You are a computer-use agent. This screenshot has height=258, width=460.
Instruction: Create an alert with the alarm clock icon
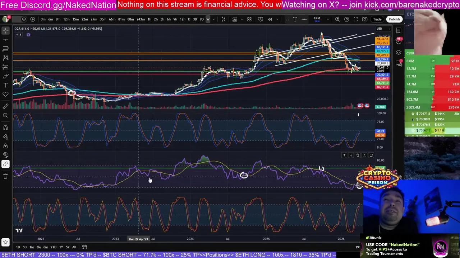click(x=261, y=19)
